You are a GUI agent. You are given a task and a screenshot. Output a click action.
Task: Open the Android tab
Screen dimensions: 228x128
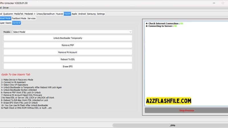(x=82, y=14)
